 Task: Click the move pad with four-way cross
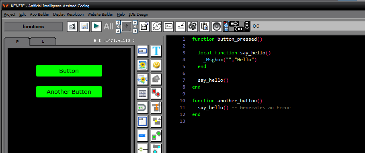coord(127,27)
